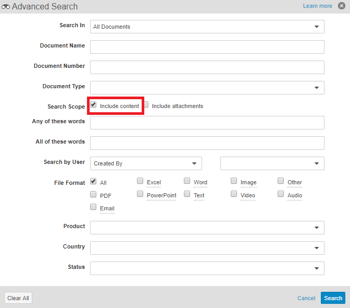The image size is (350, 308).
Task: Expand the Search In dropdown
Action: click(207, 27)
